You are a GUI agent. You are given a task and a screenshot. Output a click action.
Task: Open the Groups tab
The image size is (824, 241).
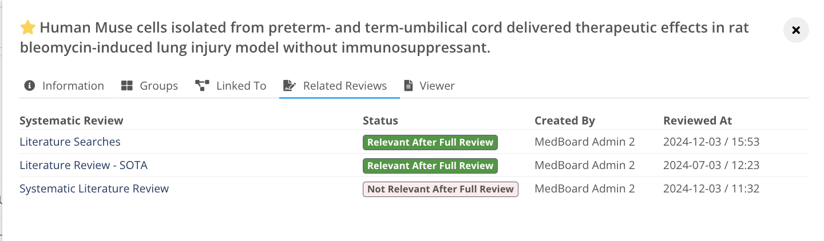click(x=159, y=86)
